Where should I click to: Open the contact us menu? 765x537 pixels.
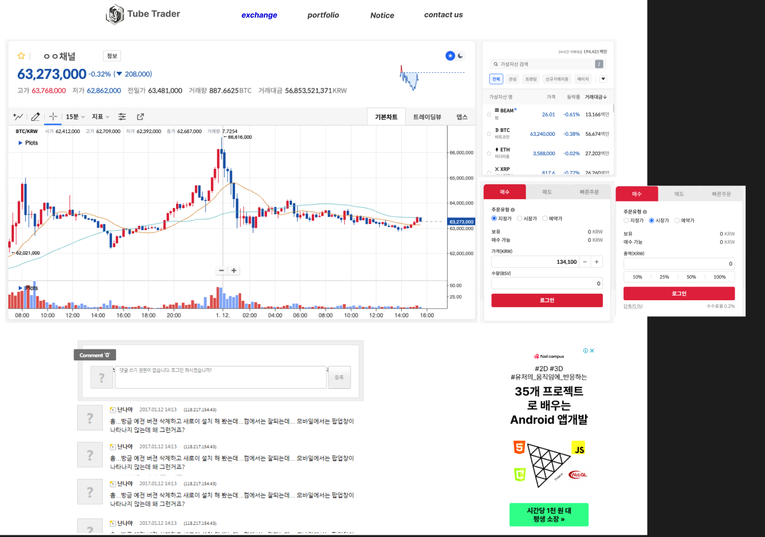(443, 15)
